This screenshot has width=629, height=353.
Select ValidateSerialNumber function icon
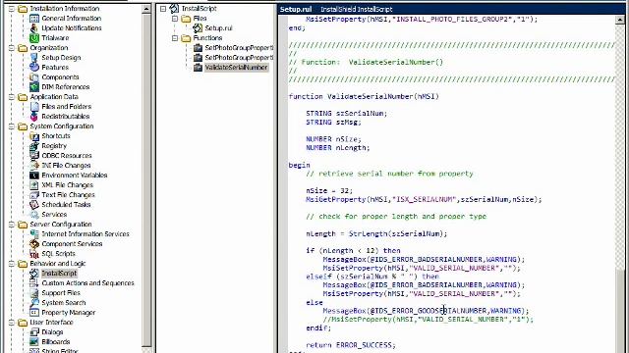point(198,68)
